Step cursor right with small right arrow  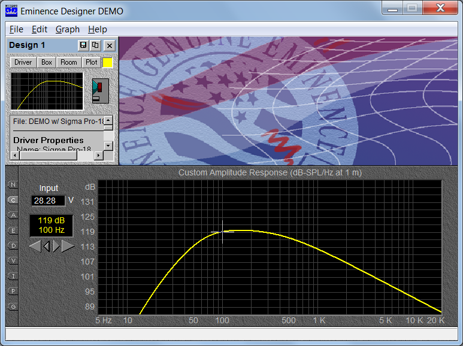(x=56, y=246)
